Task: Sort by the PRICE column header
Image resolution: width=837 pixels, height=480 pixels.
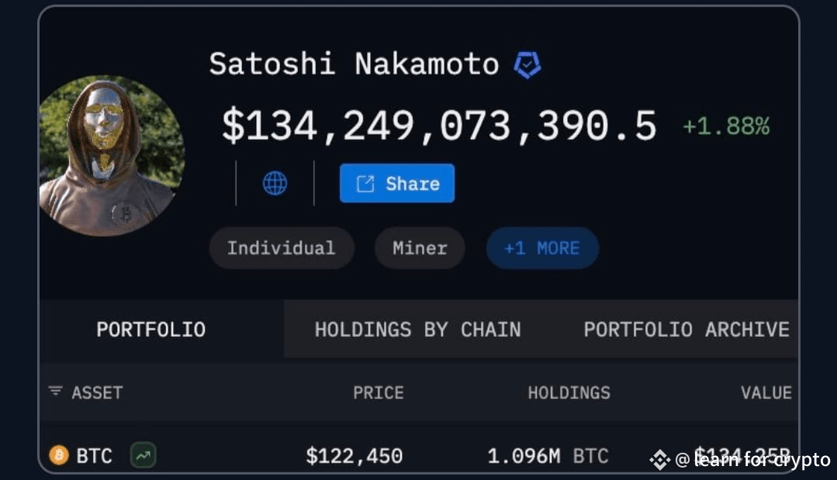Action: (x=379, y=392)
